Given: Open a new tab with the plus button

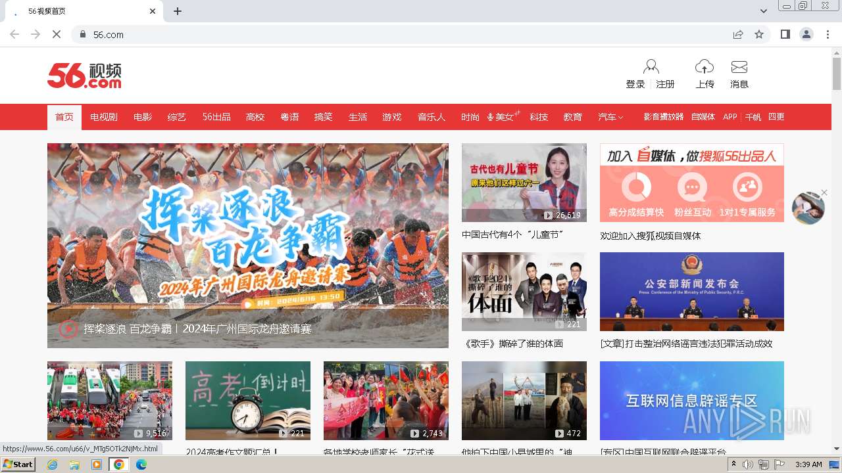Looking at the screenshot, I should coord(178,11).
